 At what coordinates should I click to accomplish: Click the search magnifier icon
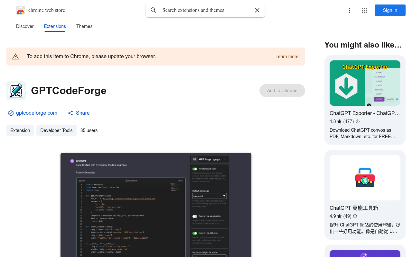pos(154,10)
